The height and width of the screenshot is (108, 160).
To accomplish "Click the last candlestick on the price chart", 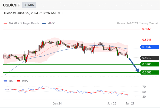I will [x=128, y=56].
